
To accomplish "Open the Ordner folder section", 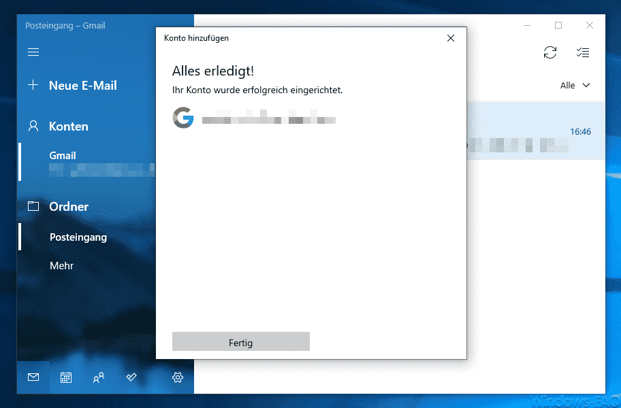I will coord(69,206).
